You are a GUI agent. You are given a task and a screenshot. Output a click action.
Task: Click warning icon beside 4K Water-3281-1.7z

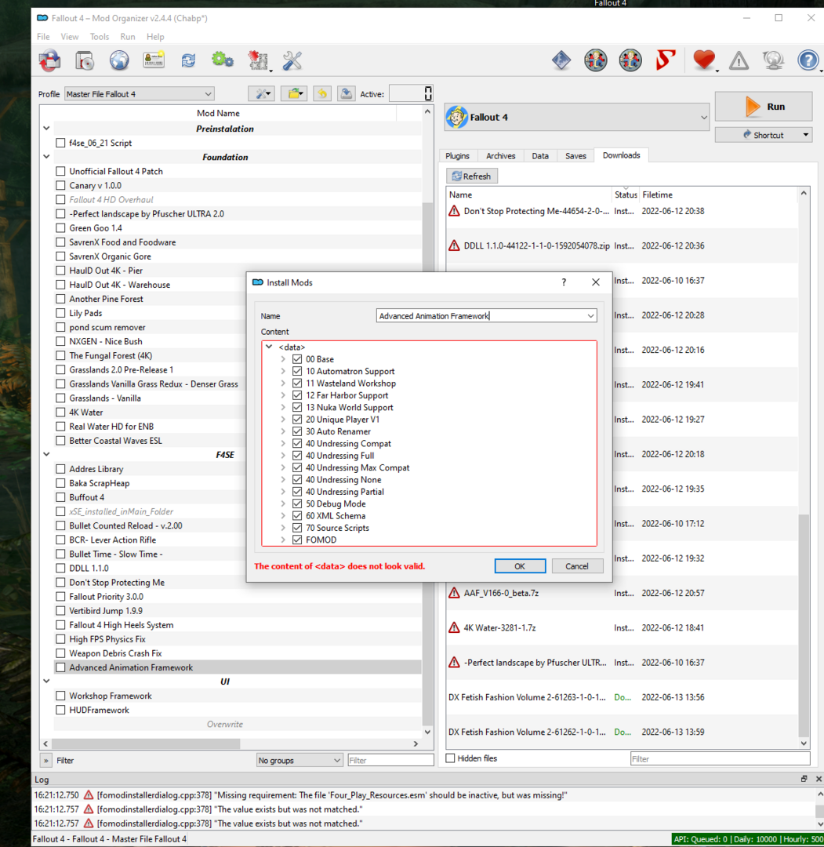[x=454, y=627]
